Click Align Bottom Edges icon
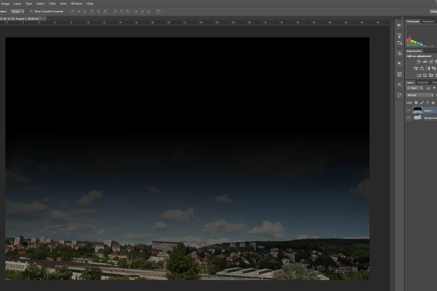The height and width of the screenshot is (291, 437). coord(84,11)
